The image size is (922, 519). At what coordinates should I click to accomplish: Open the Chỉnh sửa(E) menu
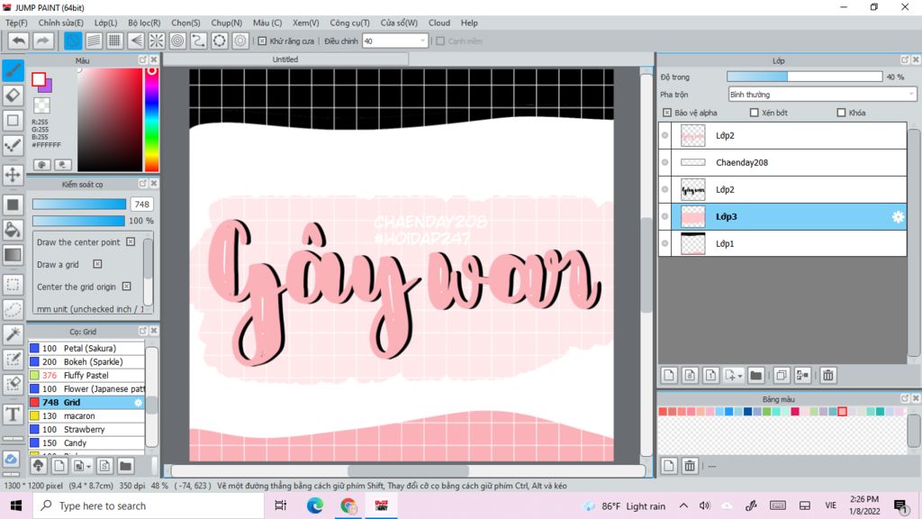point(61,23)
